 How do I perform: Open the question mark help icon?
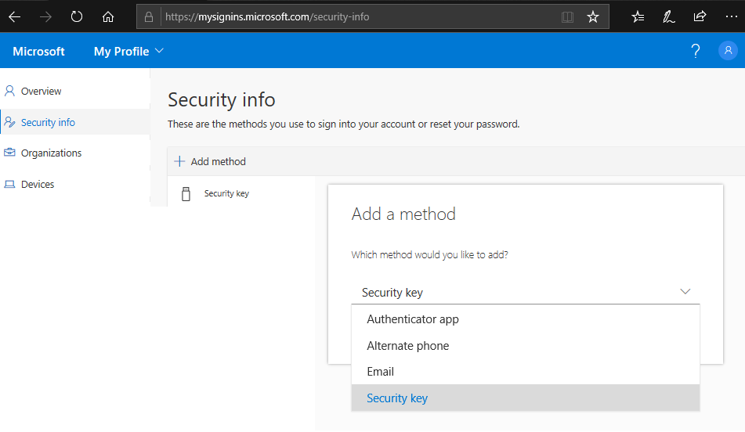[x=695, y=51]
